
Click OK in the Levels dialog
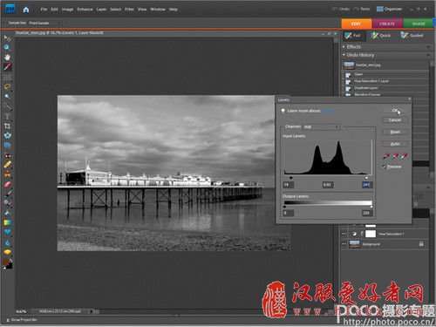coord(395,111)
